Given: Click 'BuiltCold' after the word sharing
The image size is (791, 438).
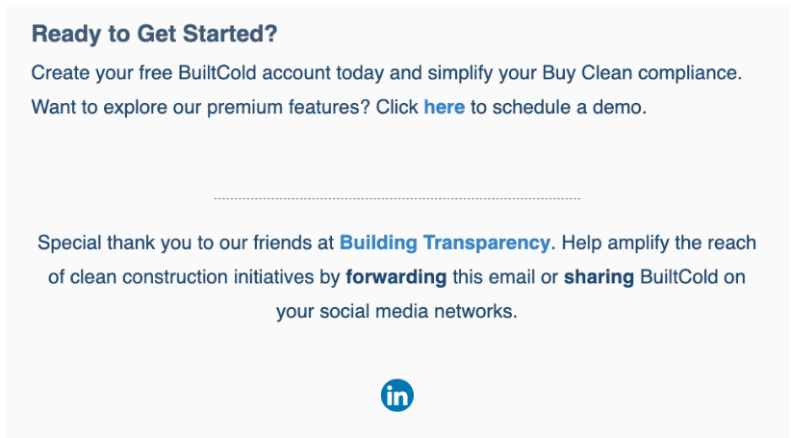Looking at the screenshot, I should (x=677, y=277).
